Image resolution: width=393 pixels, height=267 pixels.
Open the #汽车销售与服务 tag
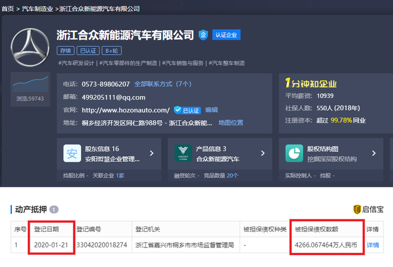coord(183,63)
